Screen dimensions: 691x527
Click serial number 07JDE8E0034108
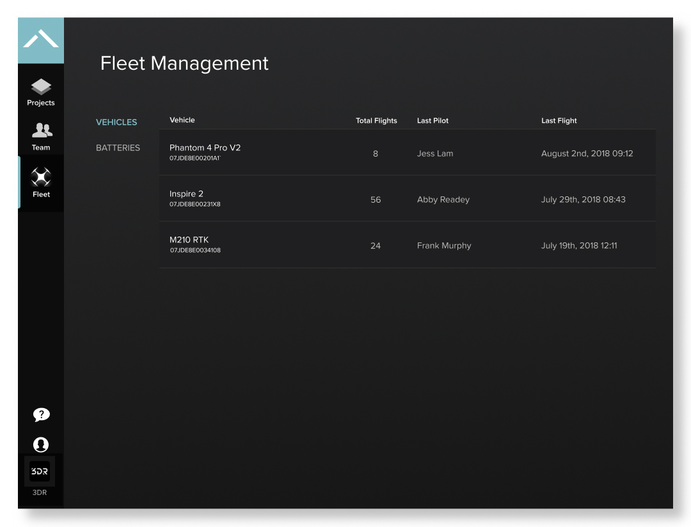pos(195,250)
